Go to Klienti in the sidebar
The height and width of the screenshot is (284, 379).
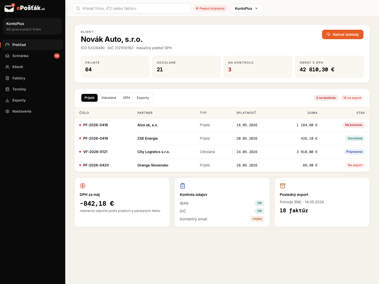pos(32,67)
